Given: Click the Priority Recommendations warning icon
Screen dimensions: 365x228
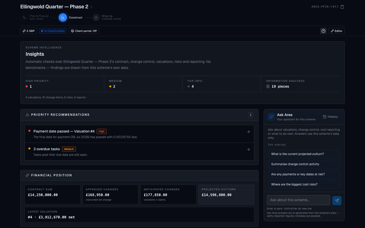Looking at the screenshot, I should tap(27, 115).
